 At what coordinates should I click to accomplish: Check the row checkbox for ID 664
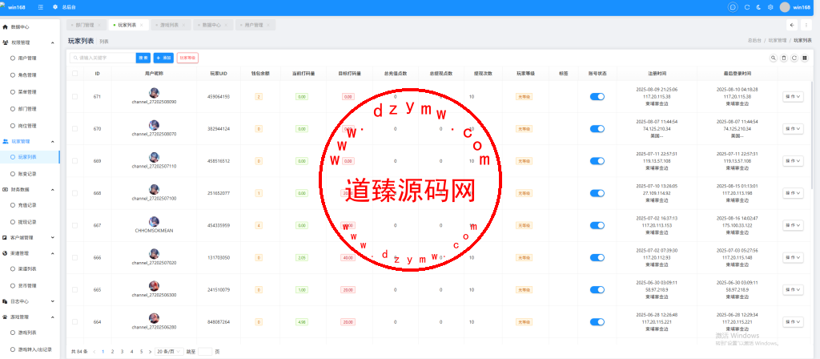click(x=74, y=322)
